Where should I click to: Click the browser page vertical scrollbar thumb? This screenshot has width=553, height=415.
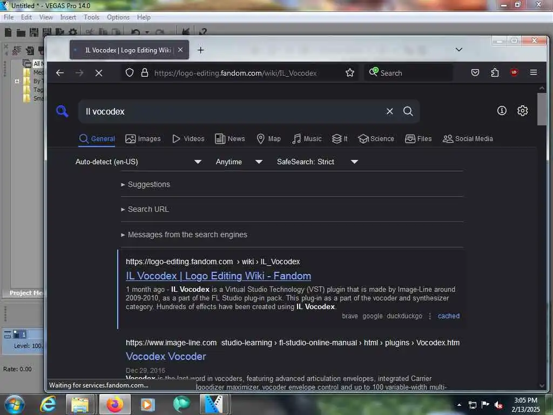click(541, 109)
